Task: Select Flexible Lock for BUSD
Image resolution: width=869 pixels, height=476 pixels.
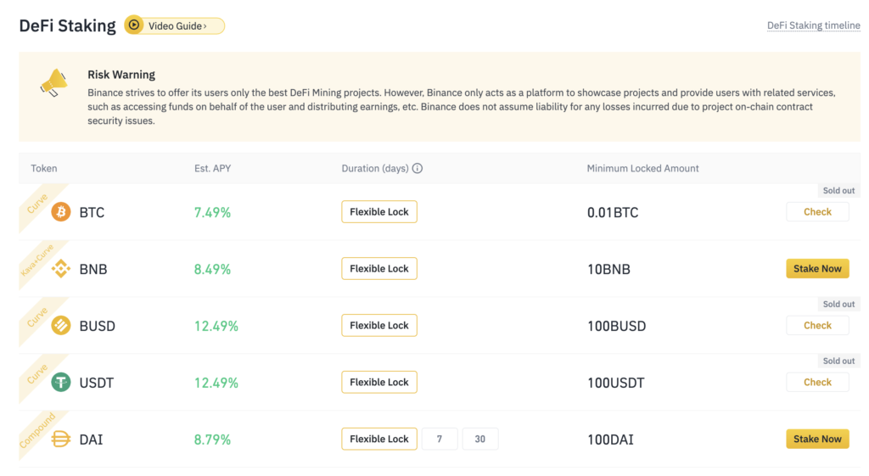Action: (x=379, y=325)
